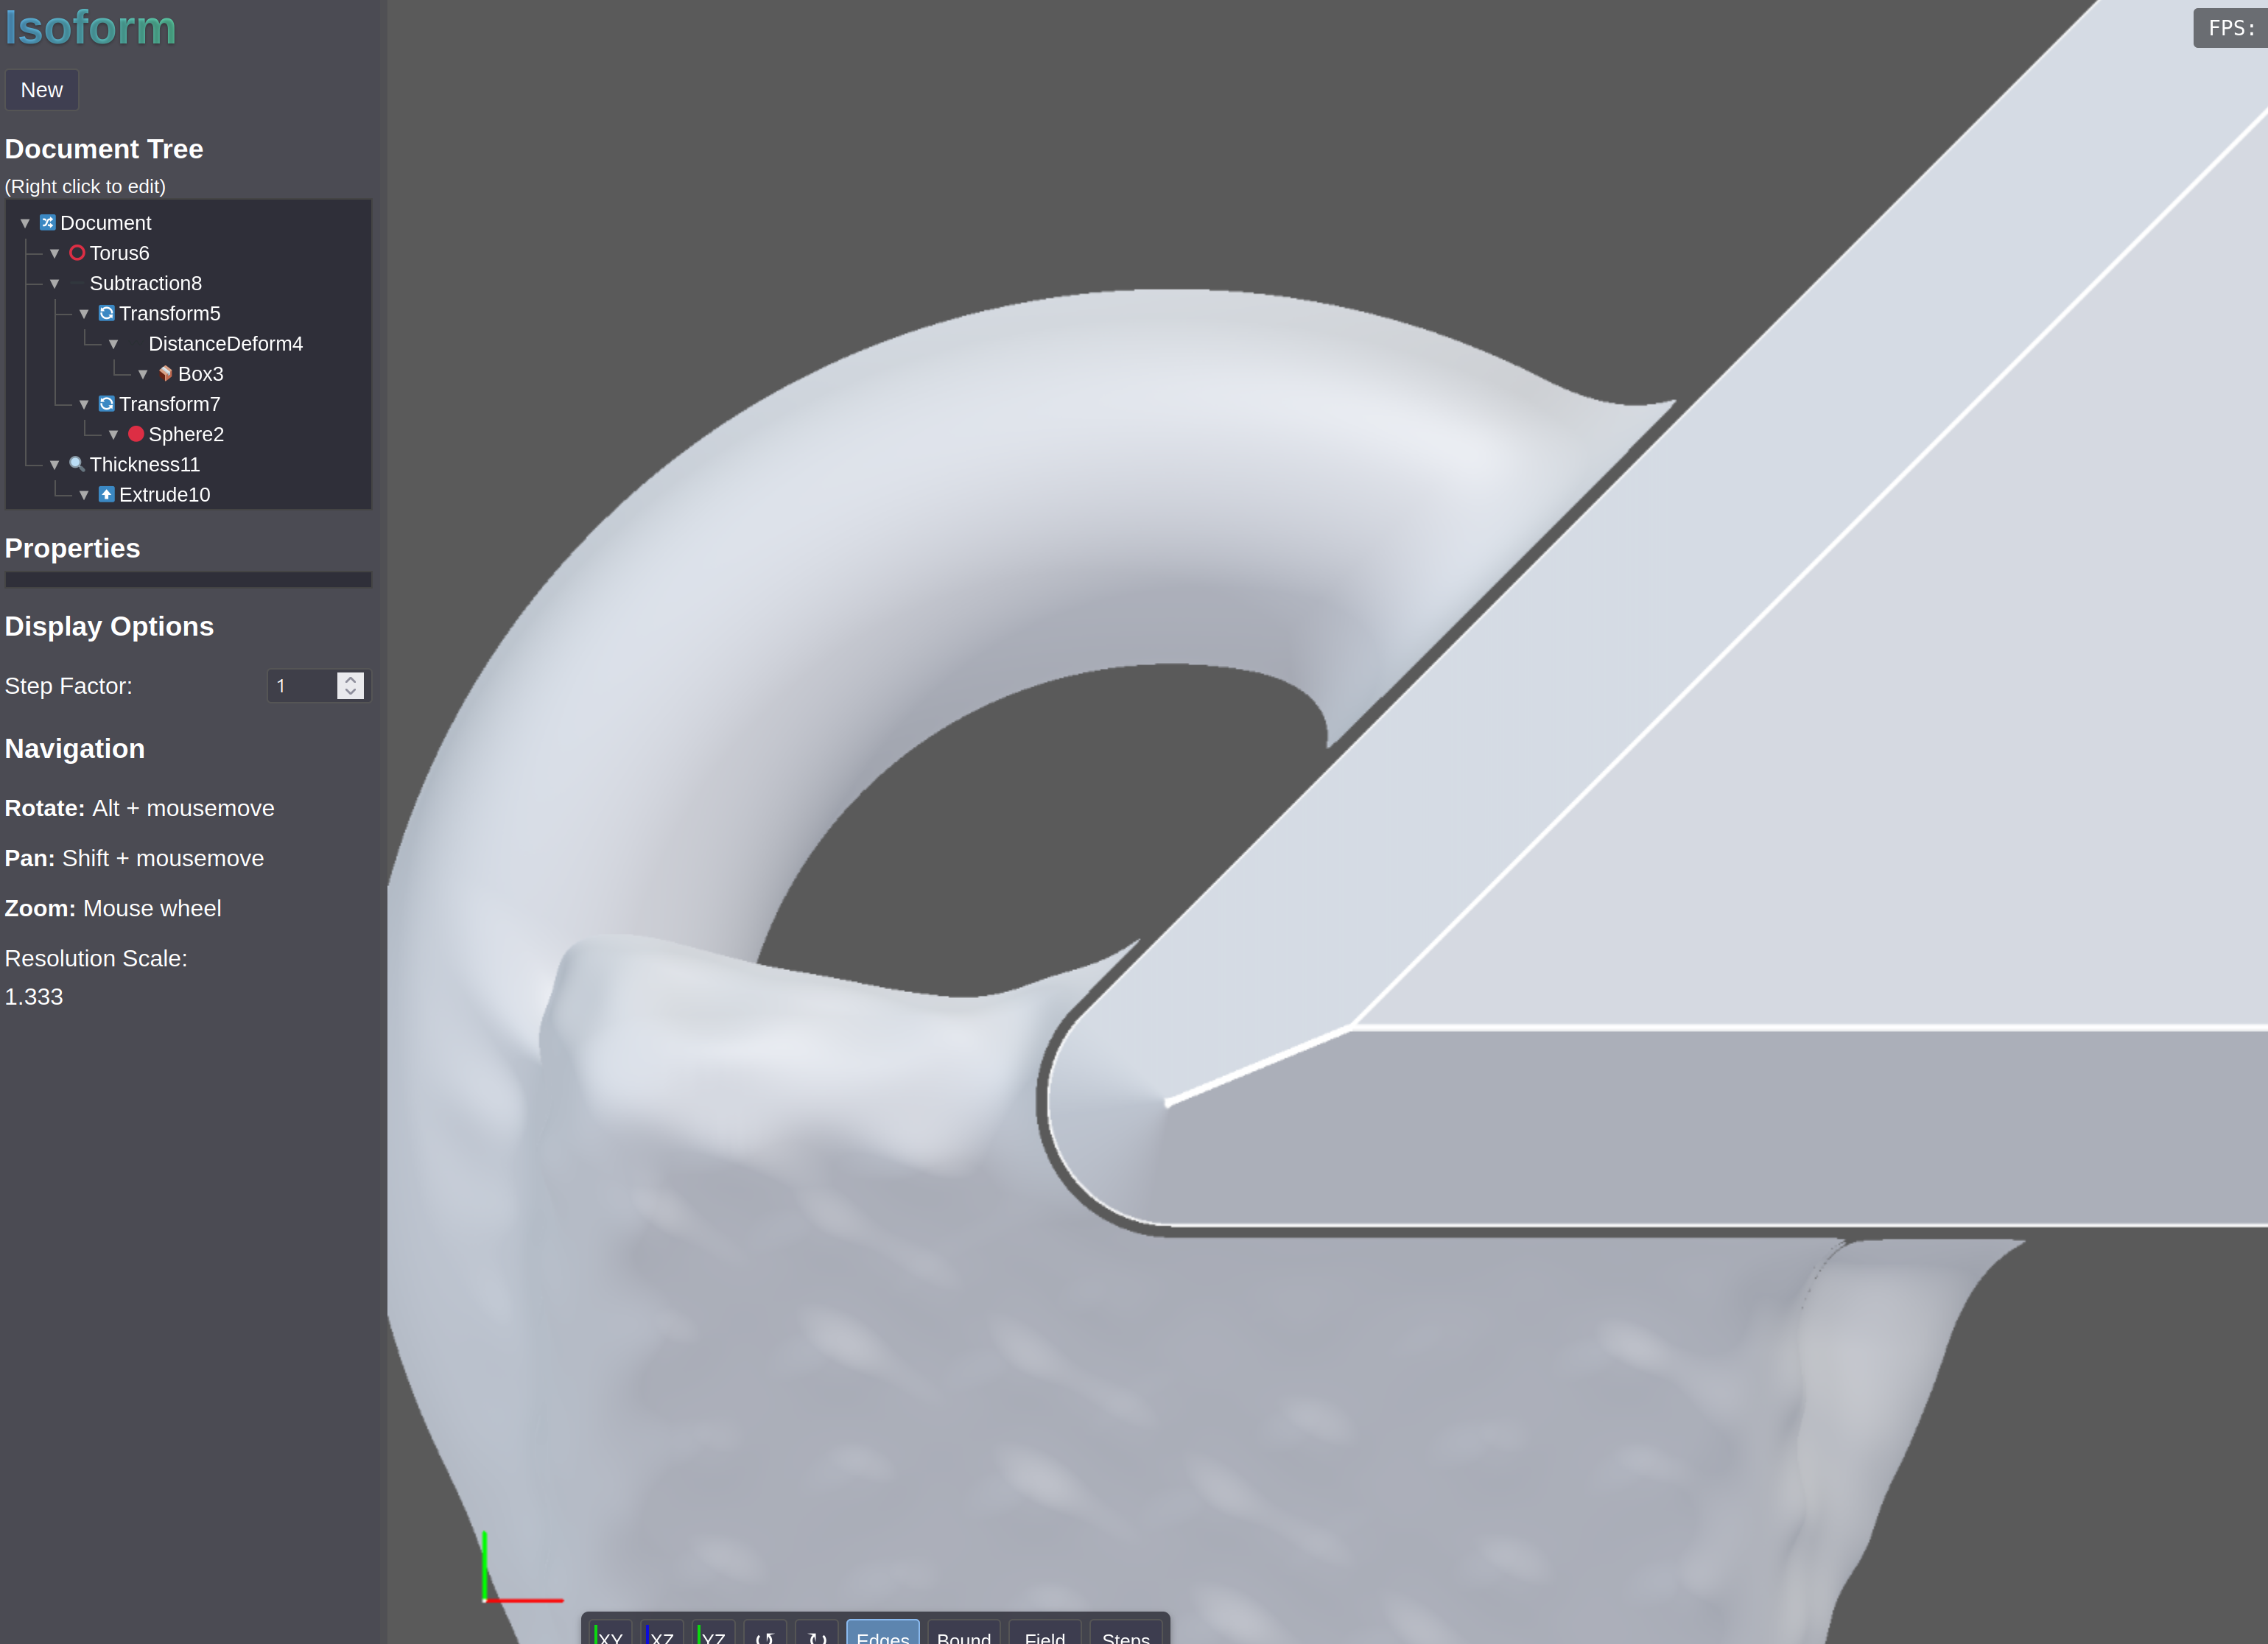Click the red Sphere2 icon
The width and height of the screenshot is (2268, 1644).
coord(136,434)
